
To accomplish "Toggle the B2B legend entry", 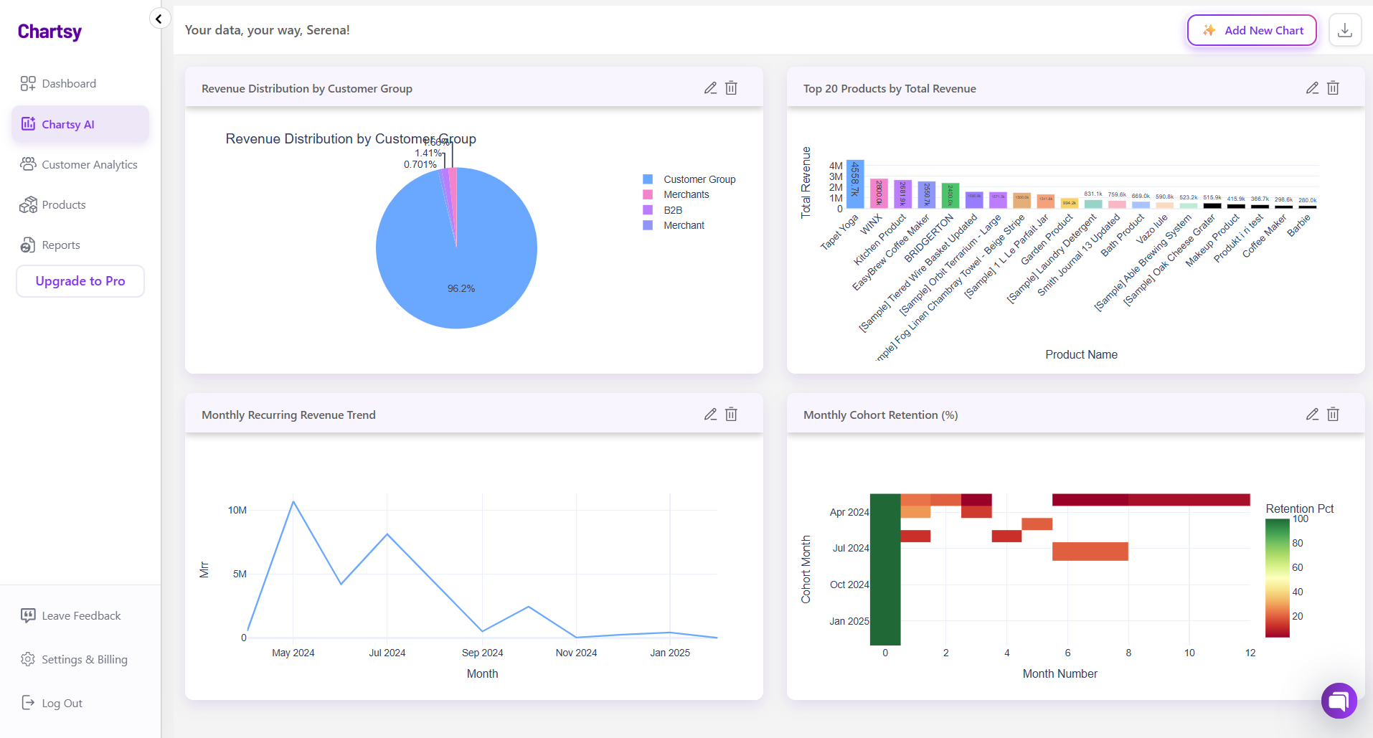I will coord(672,209).
